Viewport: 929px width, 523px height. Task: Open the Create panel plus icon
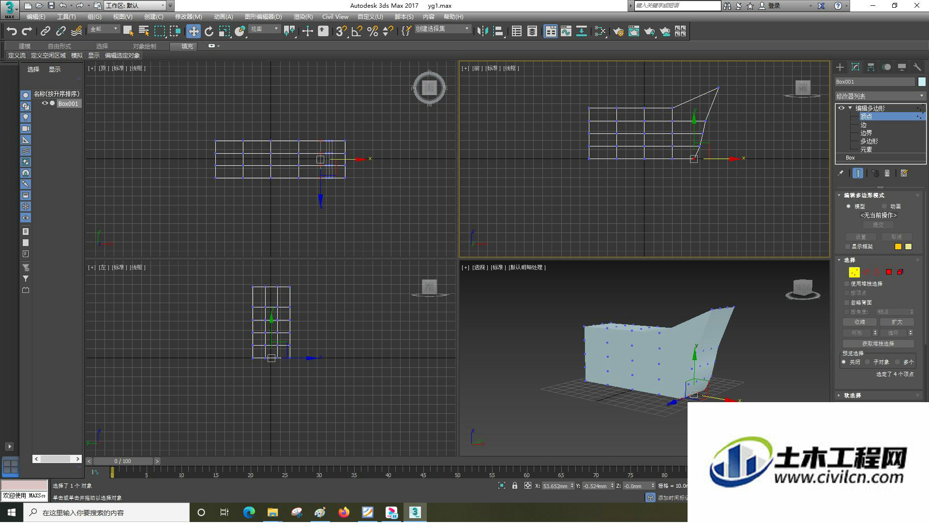840,67
